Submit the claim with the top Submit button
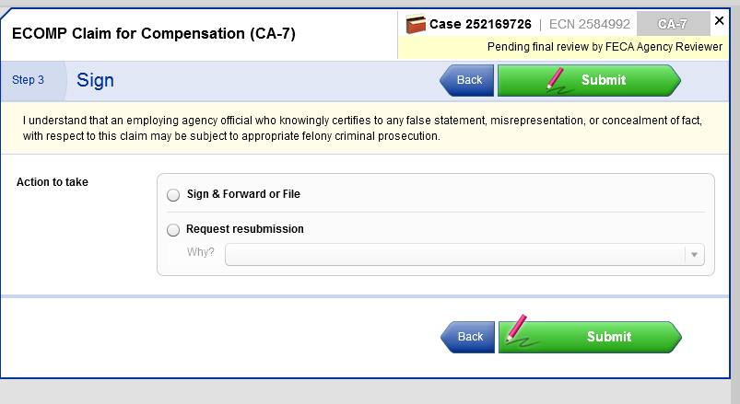Screen dimensions: 740x404 pos(604,80)
